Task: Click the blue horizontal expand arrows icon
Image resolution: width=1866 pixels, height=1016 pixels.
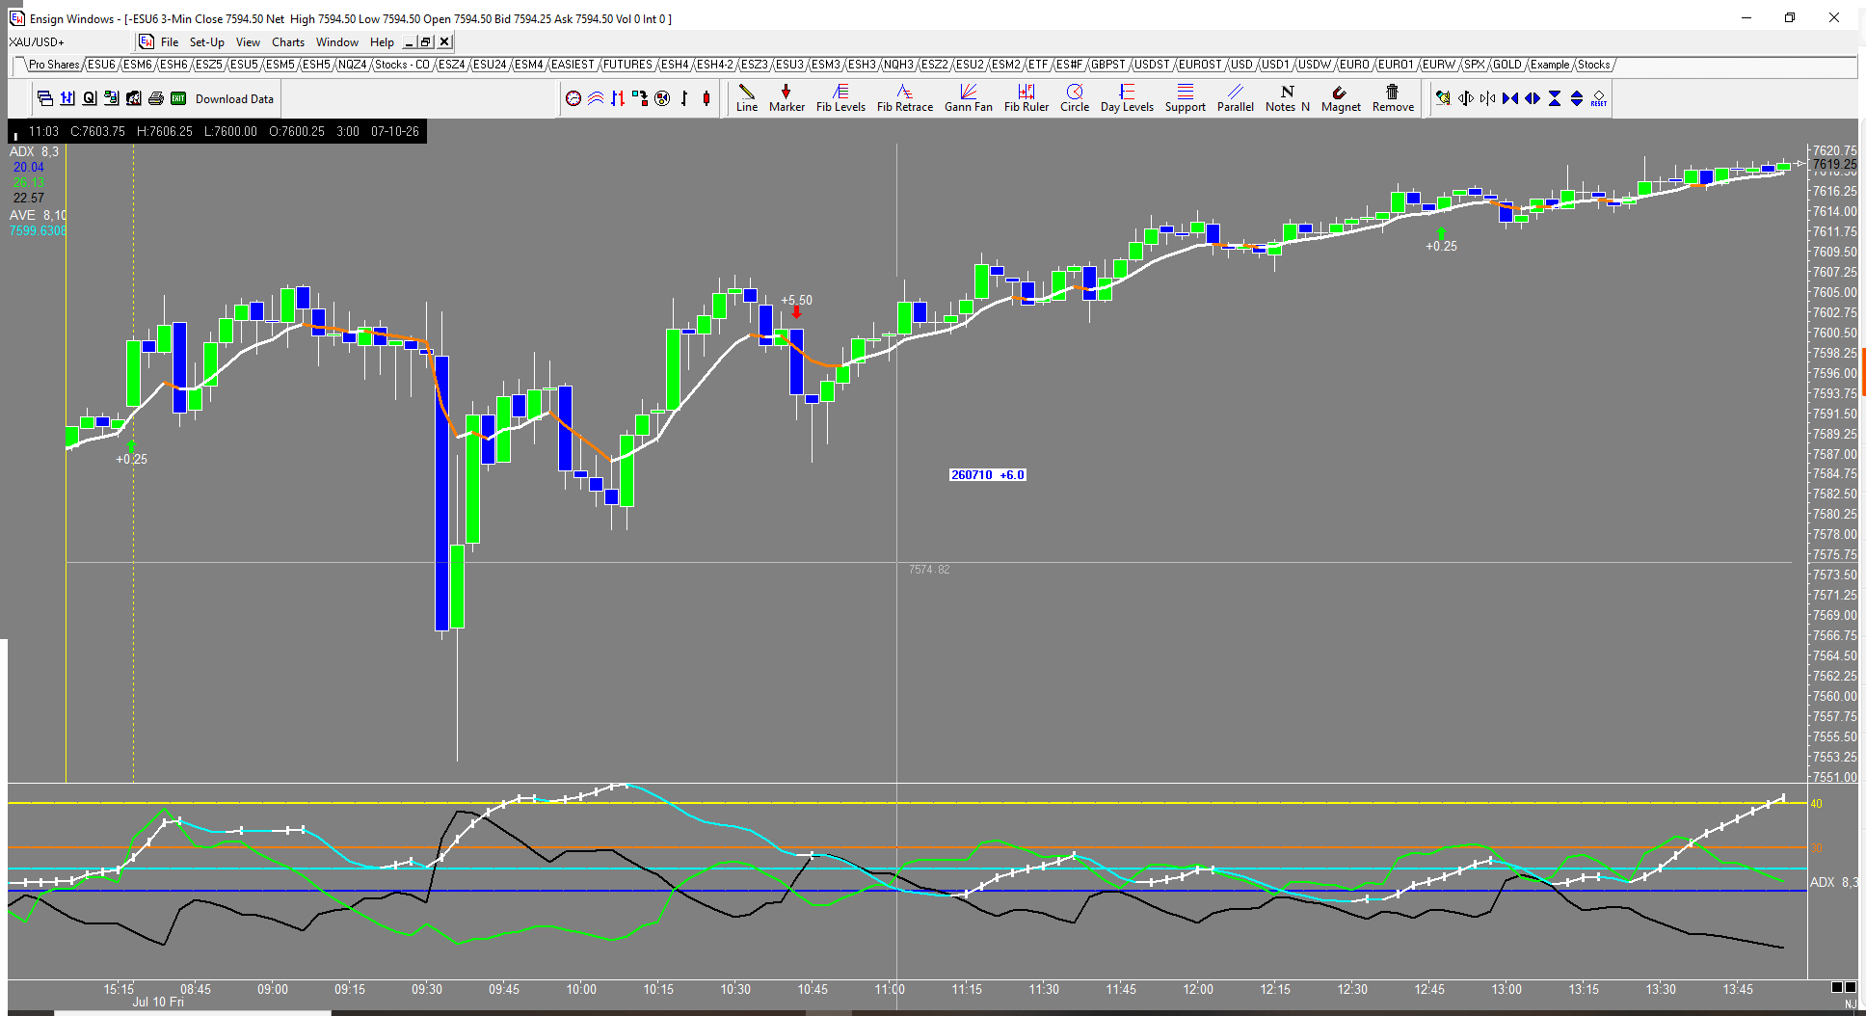Action: click(x=1532, y=98)
